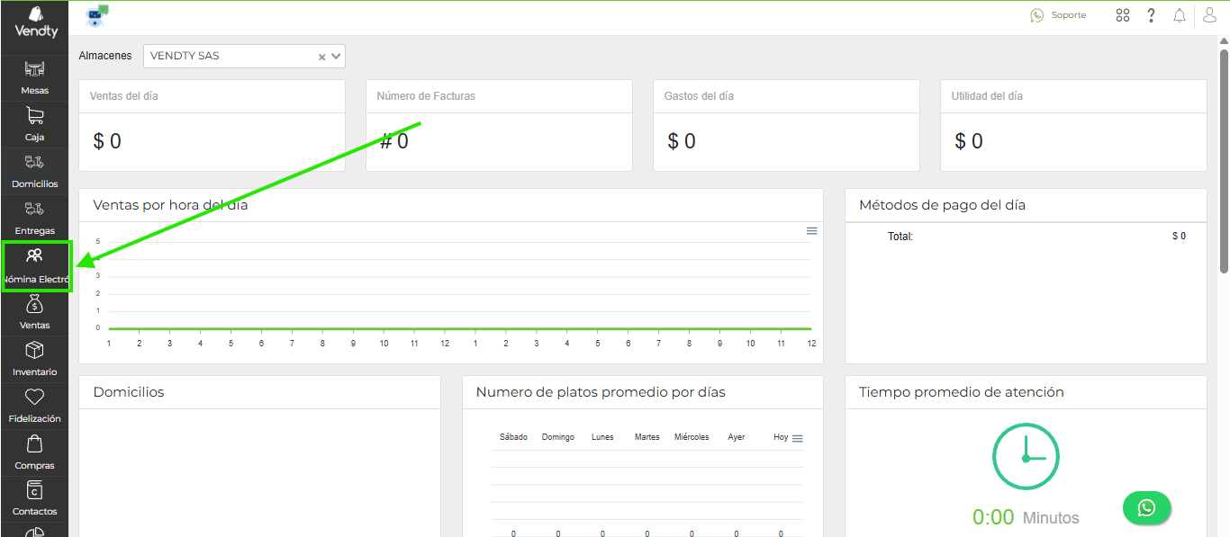The height and width of the screenshot is (537, 1230).
Task: Clear the VENDTY SAS warehouse selection
Action: [321, 57]
